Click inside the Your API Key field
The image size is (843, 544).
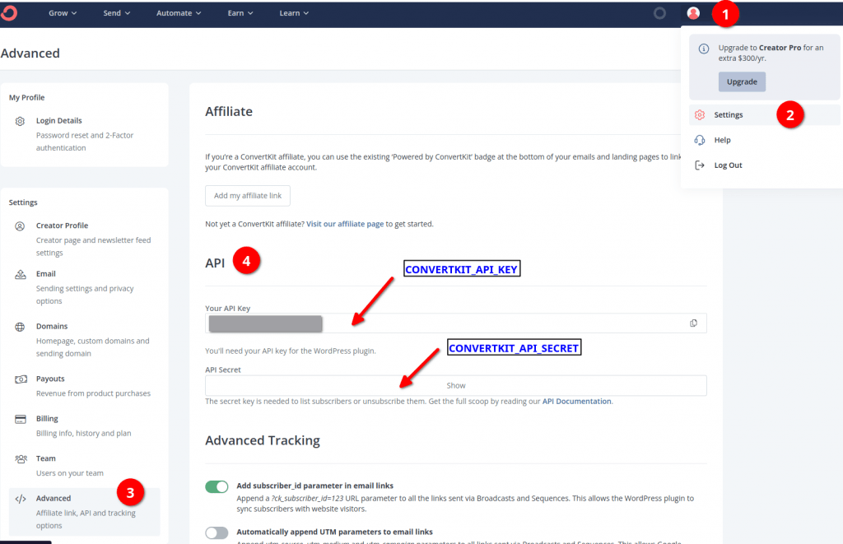[455, 323]
